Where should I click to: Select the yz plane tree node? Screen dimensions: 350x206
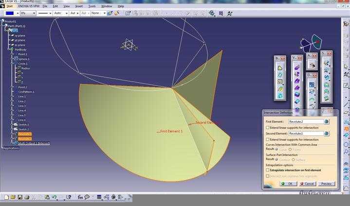click(x=20, y=40)
